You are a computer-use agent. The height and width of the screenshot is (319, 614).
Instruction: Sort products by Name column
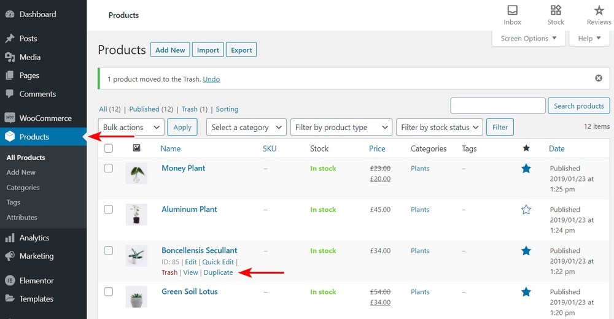[x=171, y=148]
